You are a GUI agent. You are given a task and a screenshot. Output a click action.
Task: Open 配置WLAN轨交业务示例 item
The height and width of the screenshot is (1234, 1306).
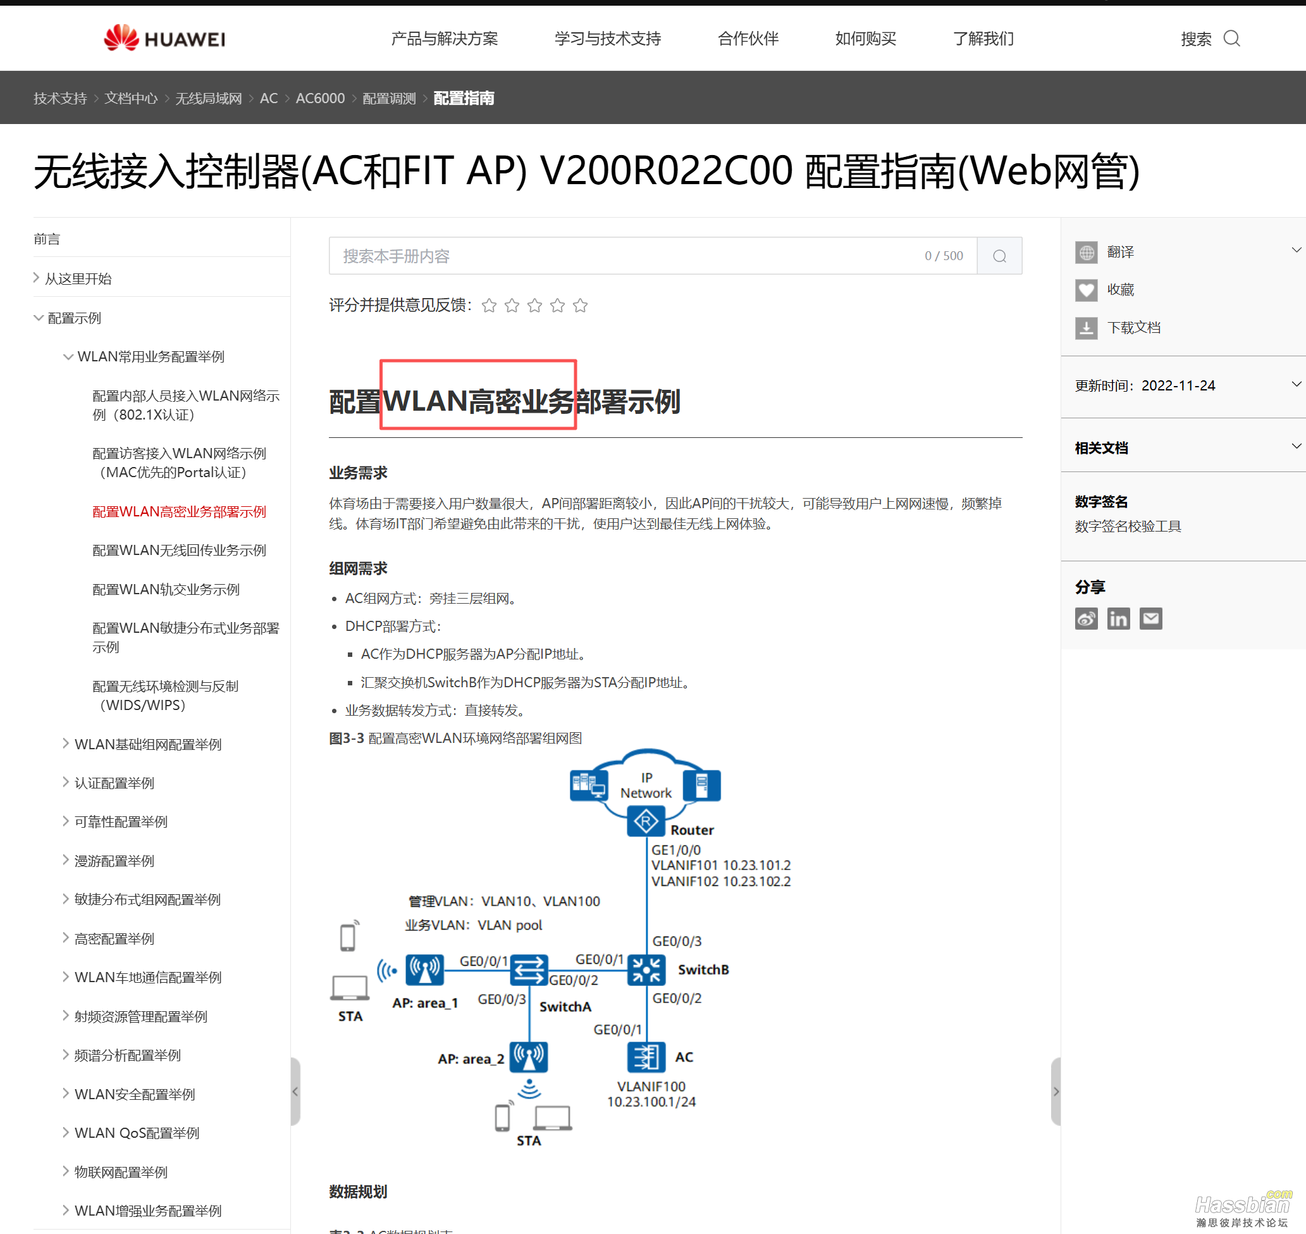[166, 589]
